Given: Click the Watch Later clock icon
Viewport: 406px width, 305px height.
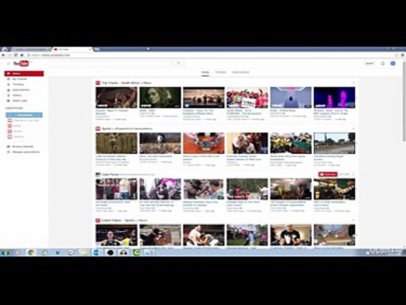Looking at the screenshot, I should (x=8, y=101).
